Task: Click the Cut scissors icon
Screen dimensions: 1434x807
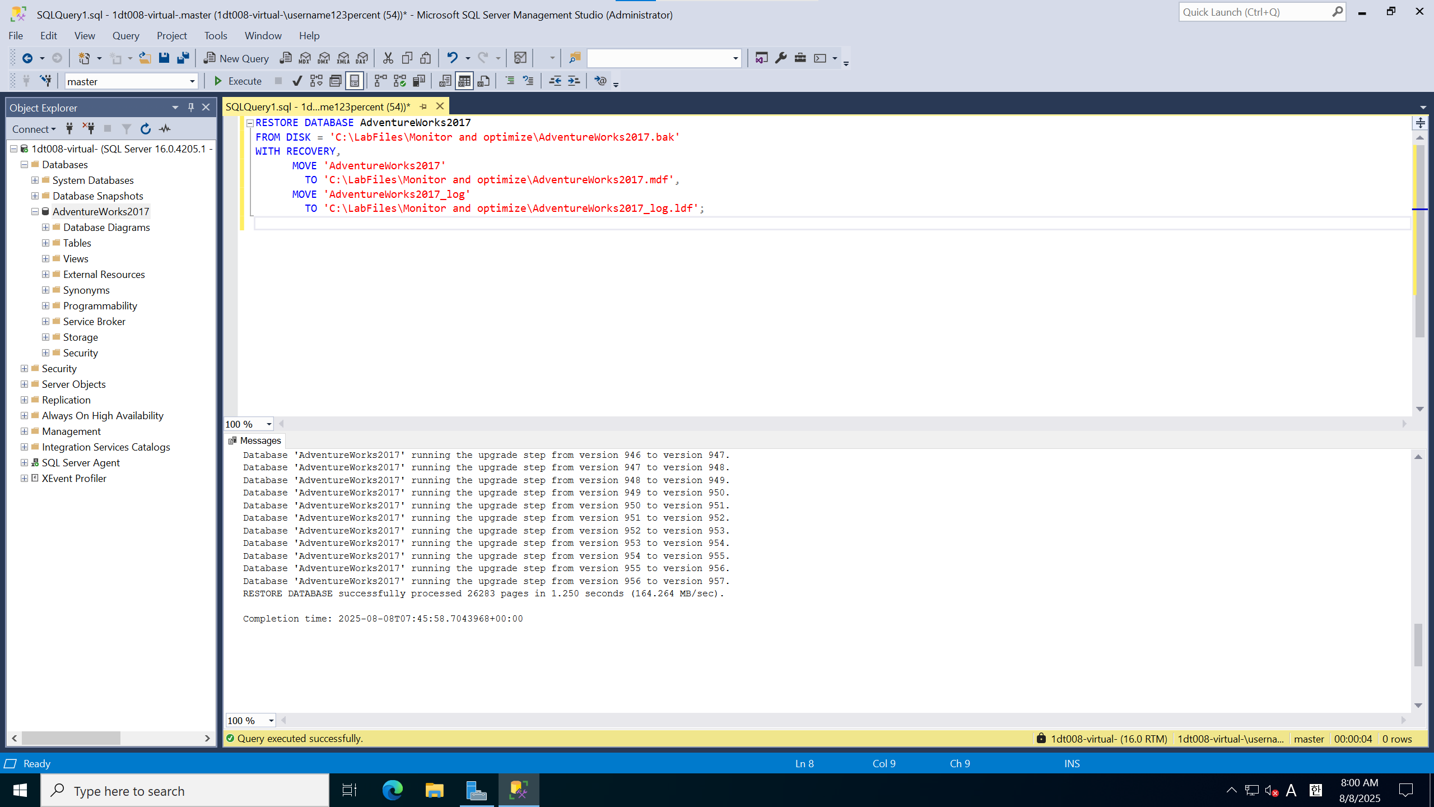Action: 388,58
